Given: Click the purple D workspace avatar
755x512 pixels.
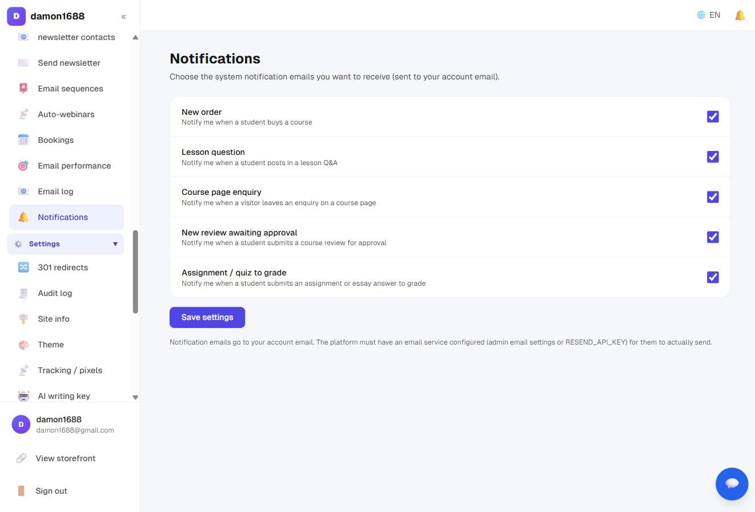Looking at the screenshot, I should 16,16.
